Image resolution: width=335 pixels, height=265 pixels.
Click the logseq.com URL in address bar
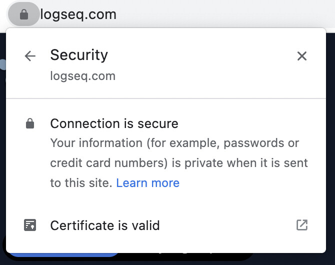[x=78, y=14]
